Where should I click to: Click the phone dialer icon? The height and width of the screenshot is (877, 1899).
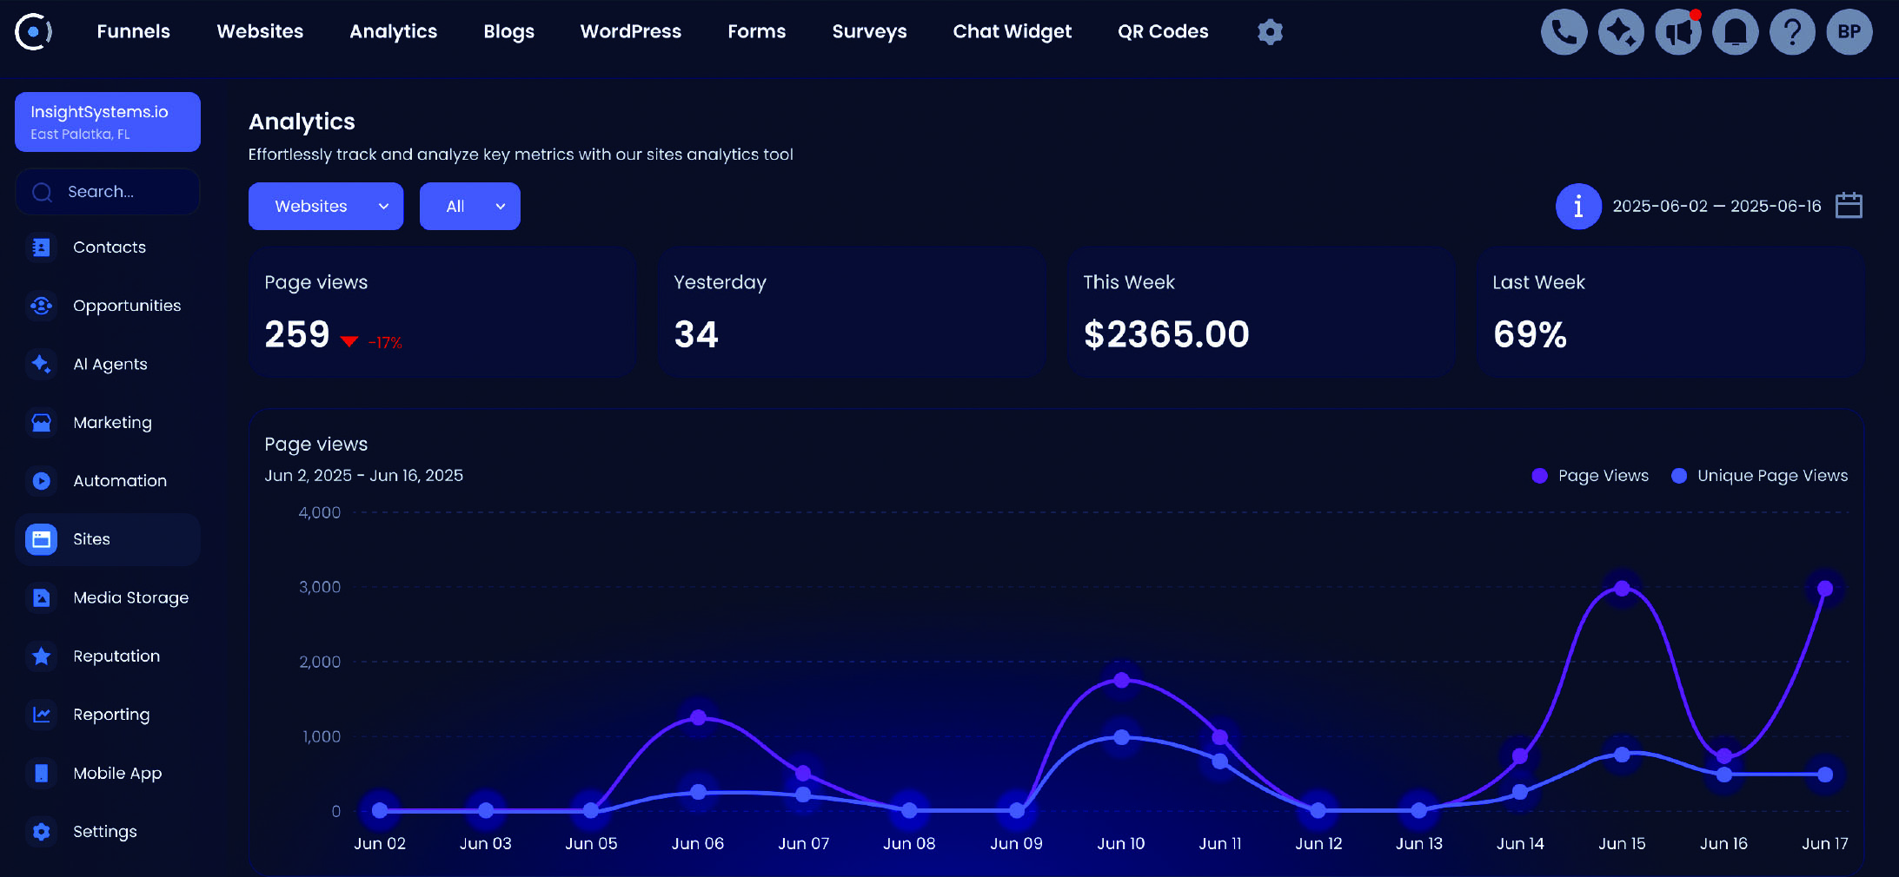coord(1564,32)
